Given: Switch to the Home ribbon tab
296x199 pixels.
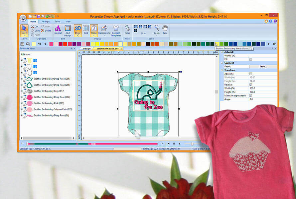Looking at the screenshot, I should pos(33,22).
